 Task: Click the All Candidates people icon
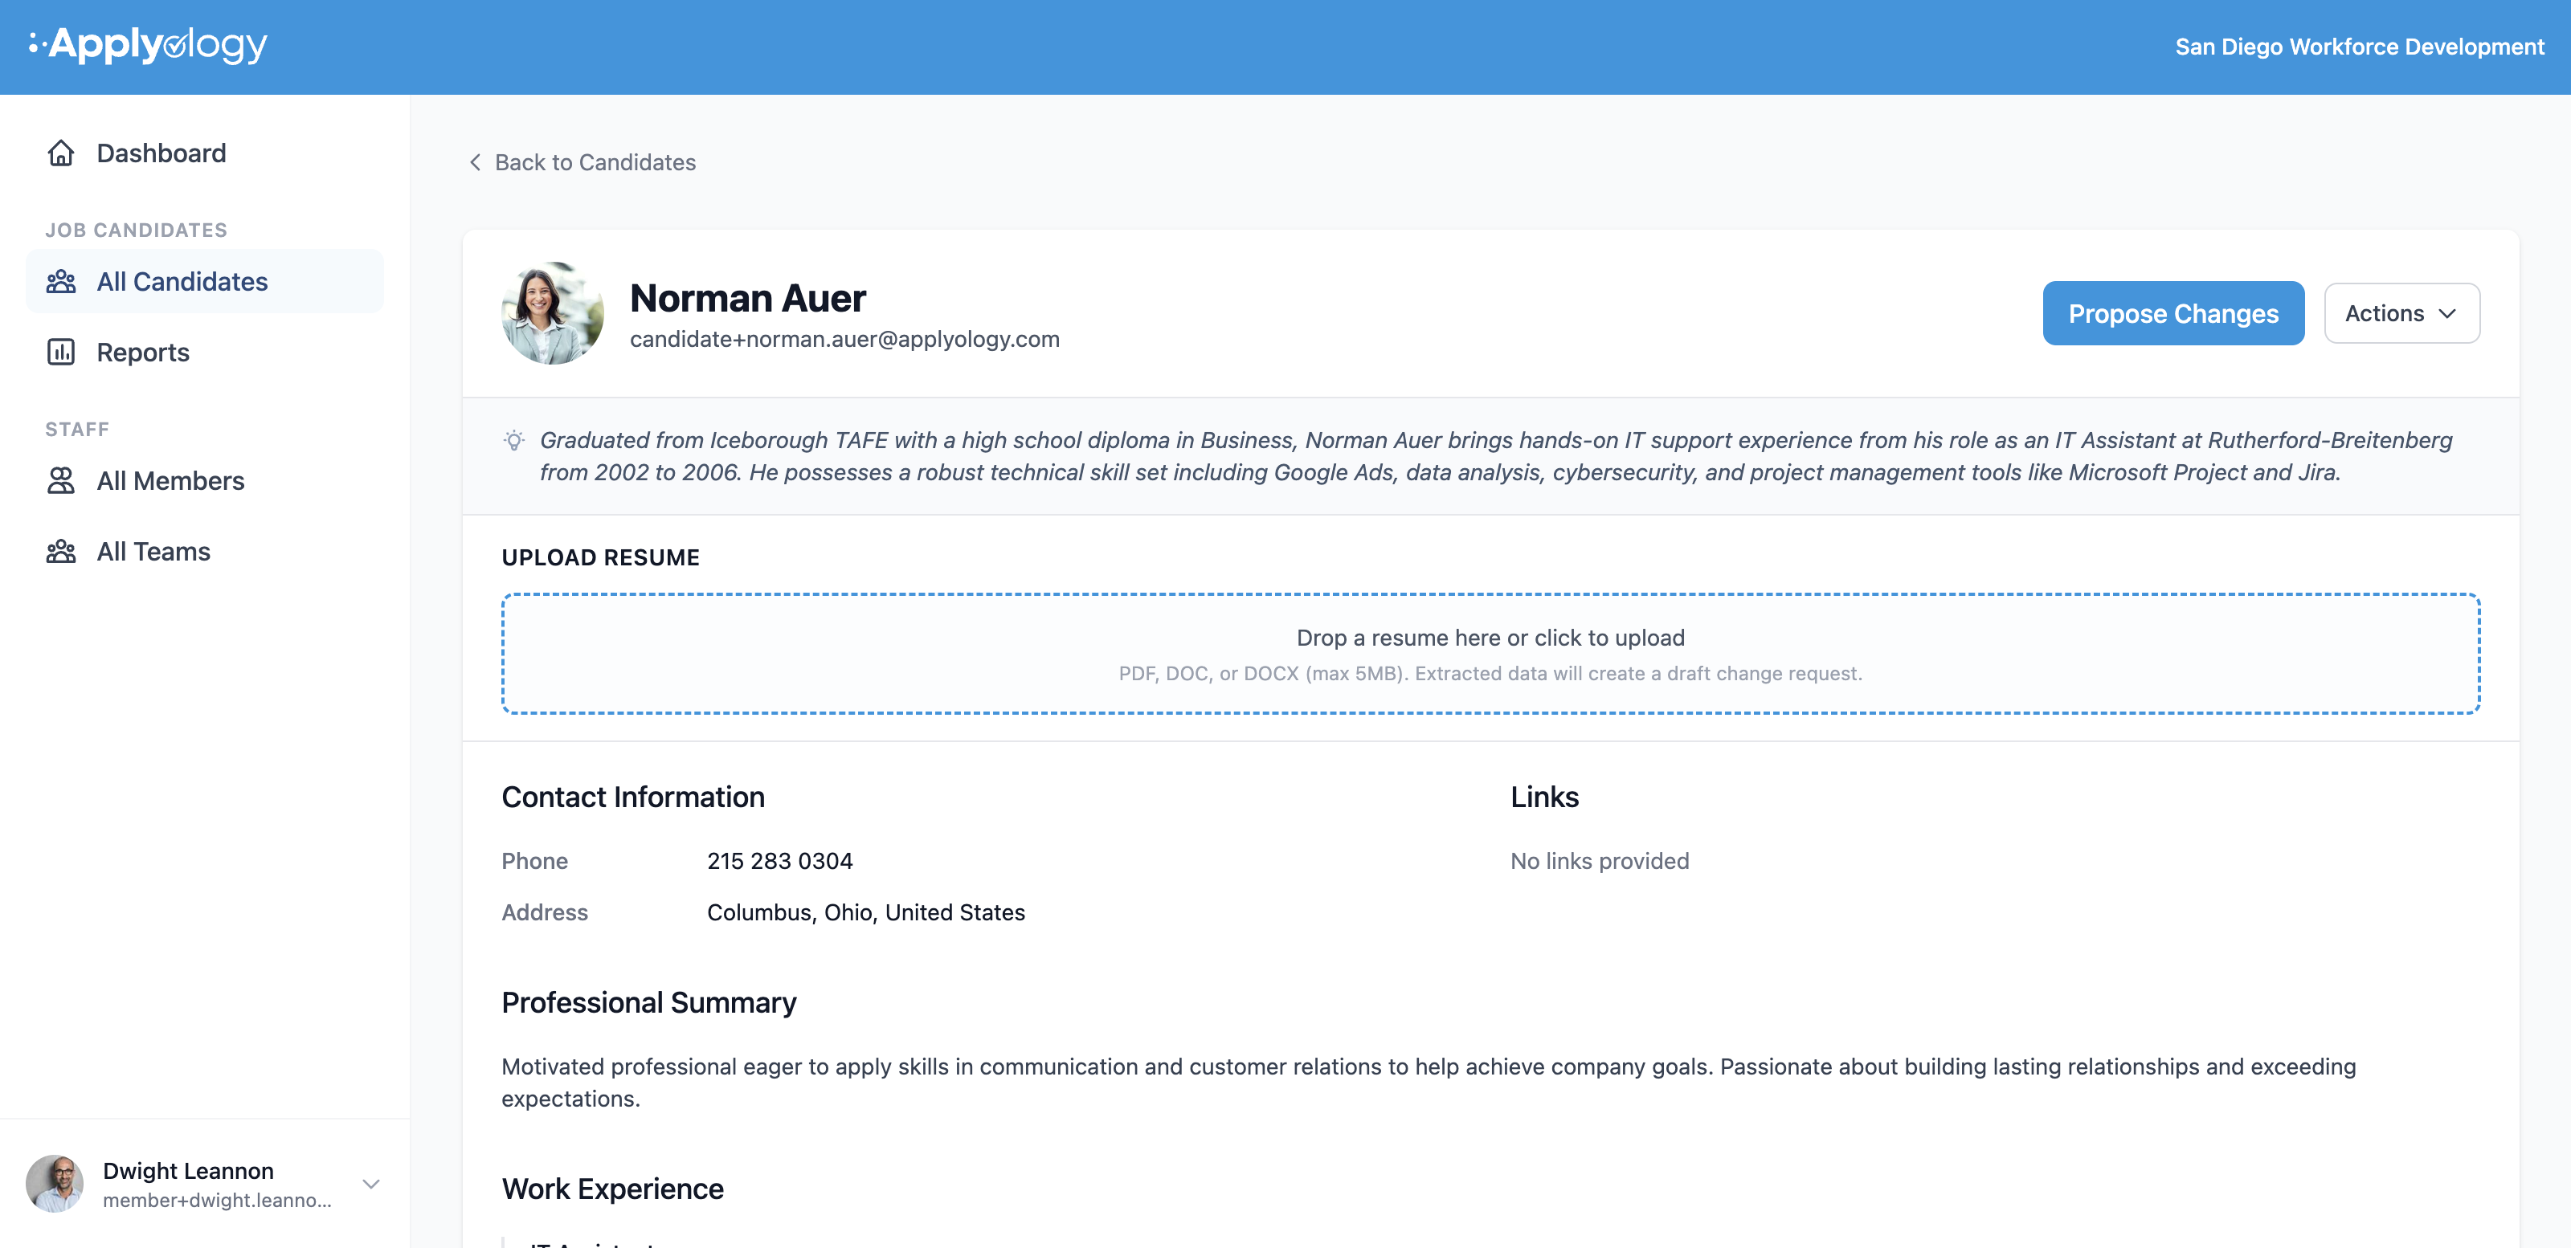(x=61, y=281)
